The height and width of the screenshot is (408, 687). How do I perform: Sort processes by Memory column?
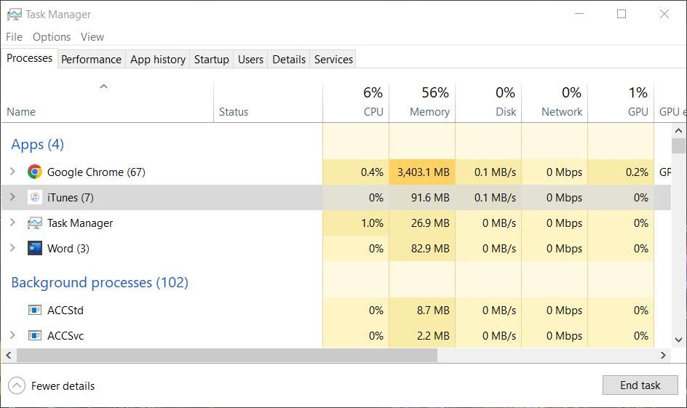click(x=429, y=112)
